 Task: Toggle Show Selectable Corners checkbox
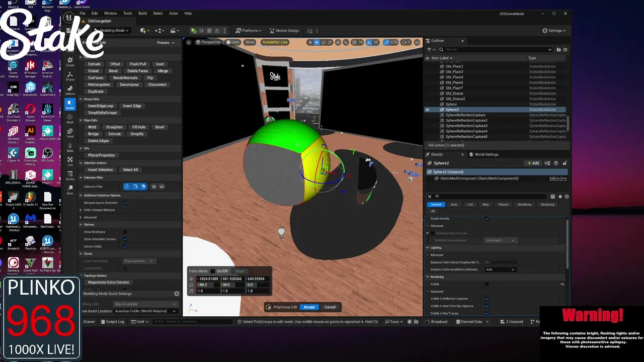[x=125, y=239]
